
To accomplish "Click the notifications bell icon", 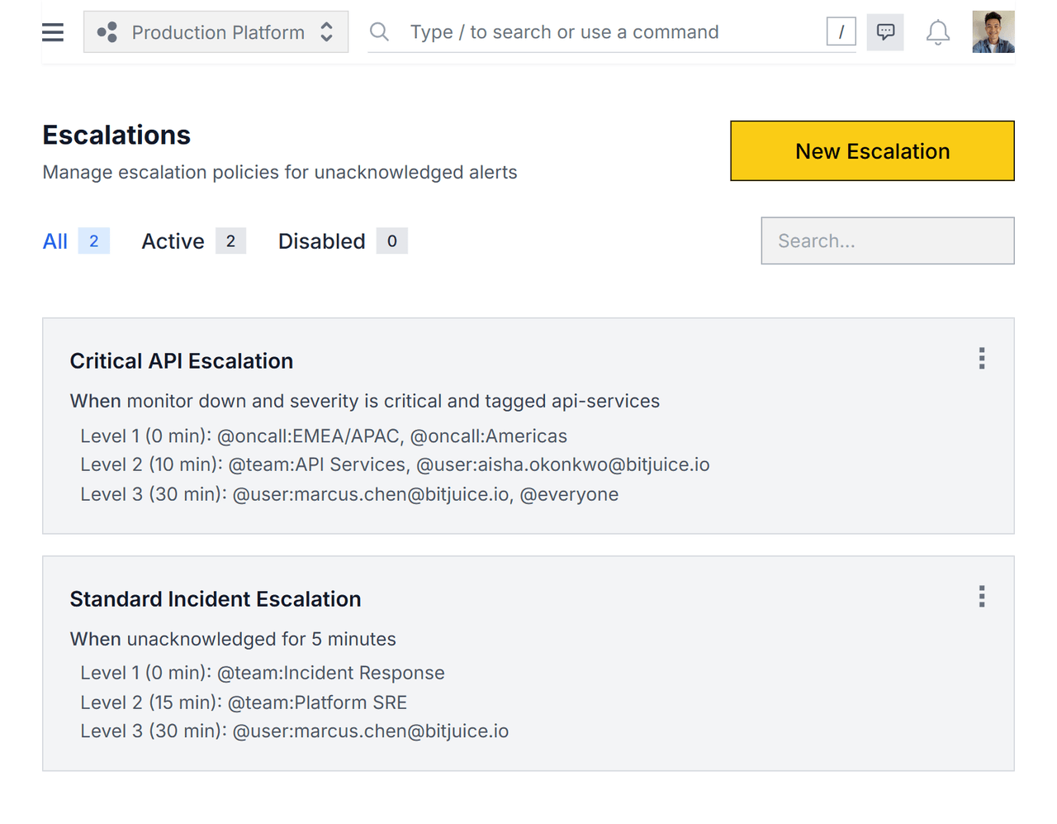I will coord(937,31).
